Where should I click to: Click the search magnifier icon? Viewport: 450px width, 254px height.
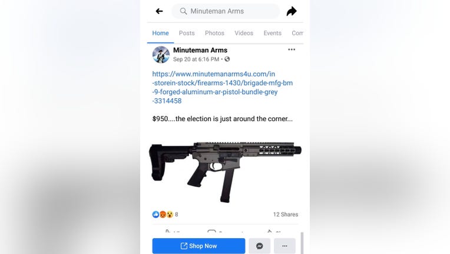pyautogui.click(x=183, y=11)
